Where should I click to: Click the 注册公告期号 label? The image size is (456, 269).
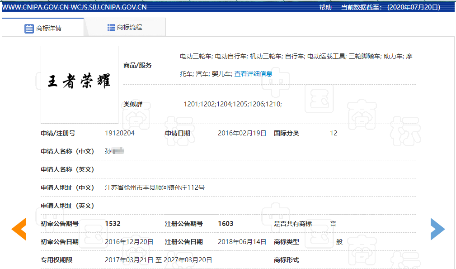pyautogui.click(x=184, y=224)
